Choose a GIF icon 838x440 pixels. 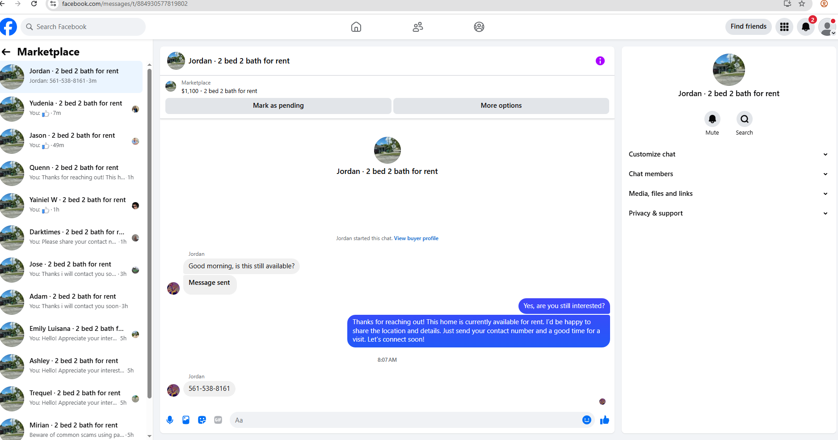218,420
